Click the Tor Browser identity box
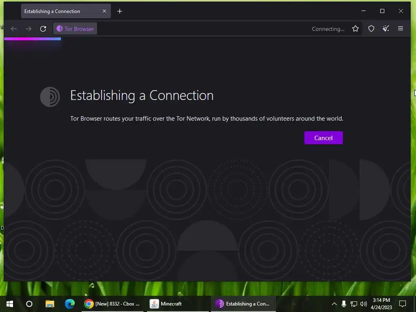Viewport: 416px width, 312px height. pos(75,29)
